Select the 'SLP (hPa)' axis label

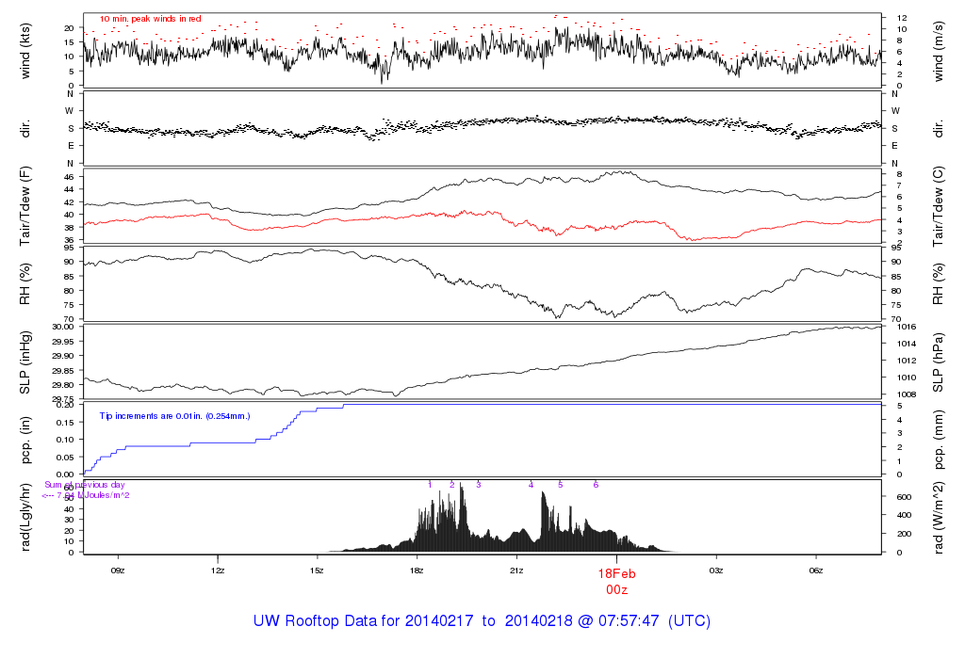tap(938, 362)
